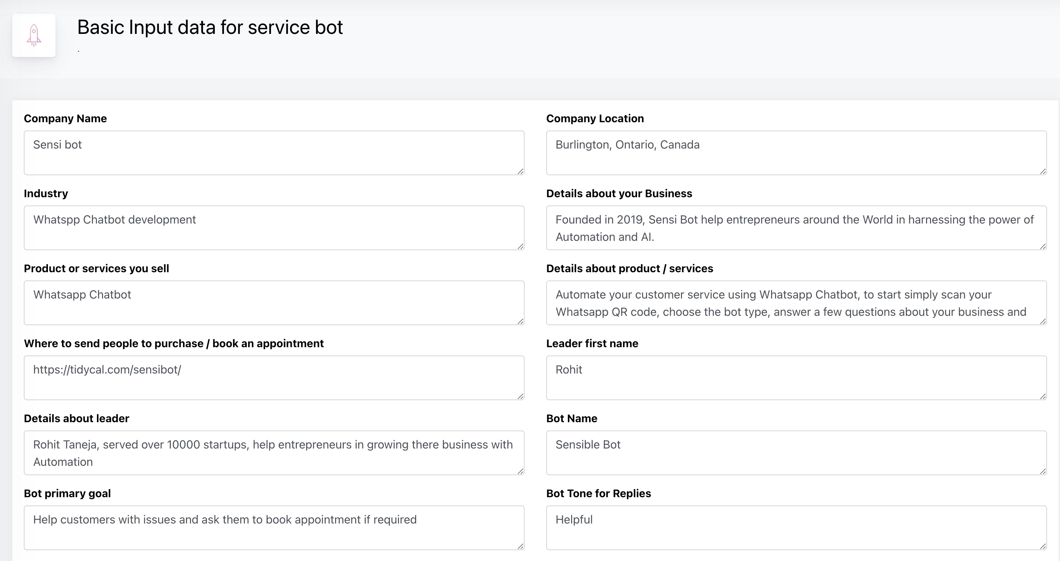
Task: Click the Bot primary goal field
Action: [x=273, y=527]
